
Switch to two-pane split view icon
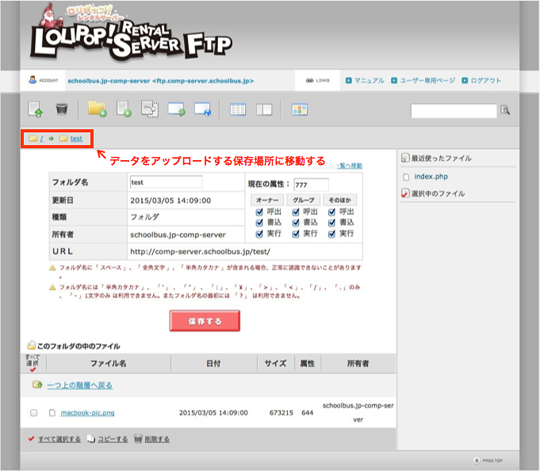tap(264, 109)
